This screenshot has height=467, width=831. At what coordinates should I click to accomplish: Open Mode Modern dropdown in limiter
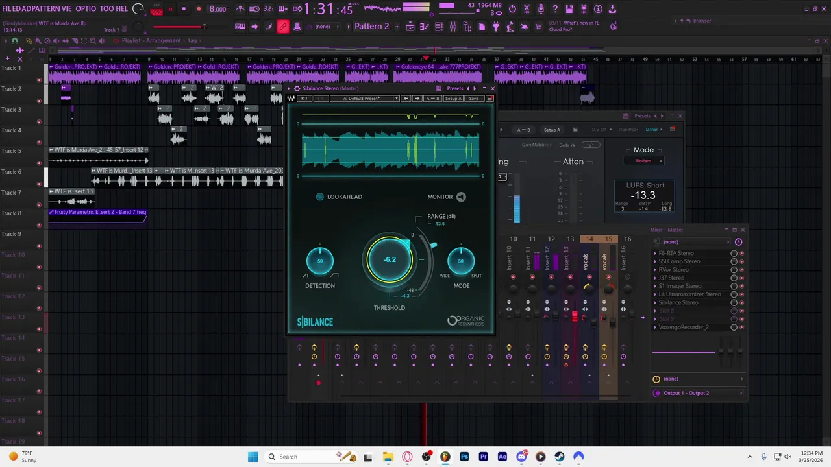643,161
